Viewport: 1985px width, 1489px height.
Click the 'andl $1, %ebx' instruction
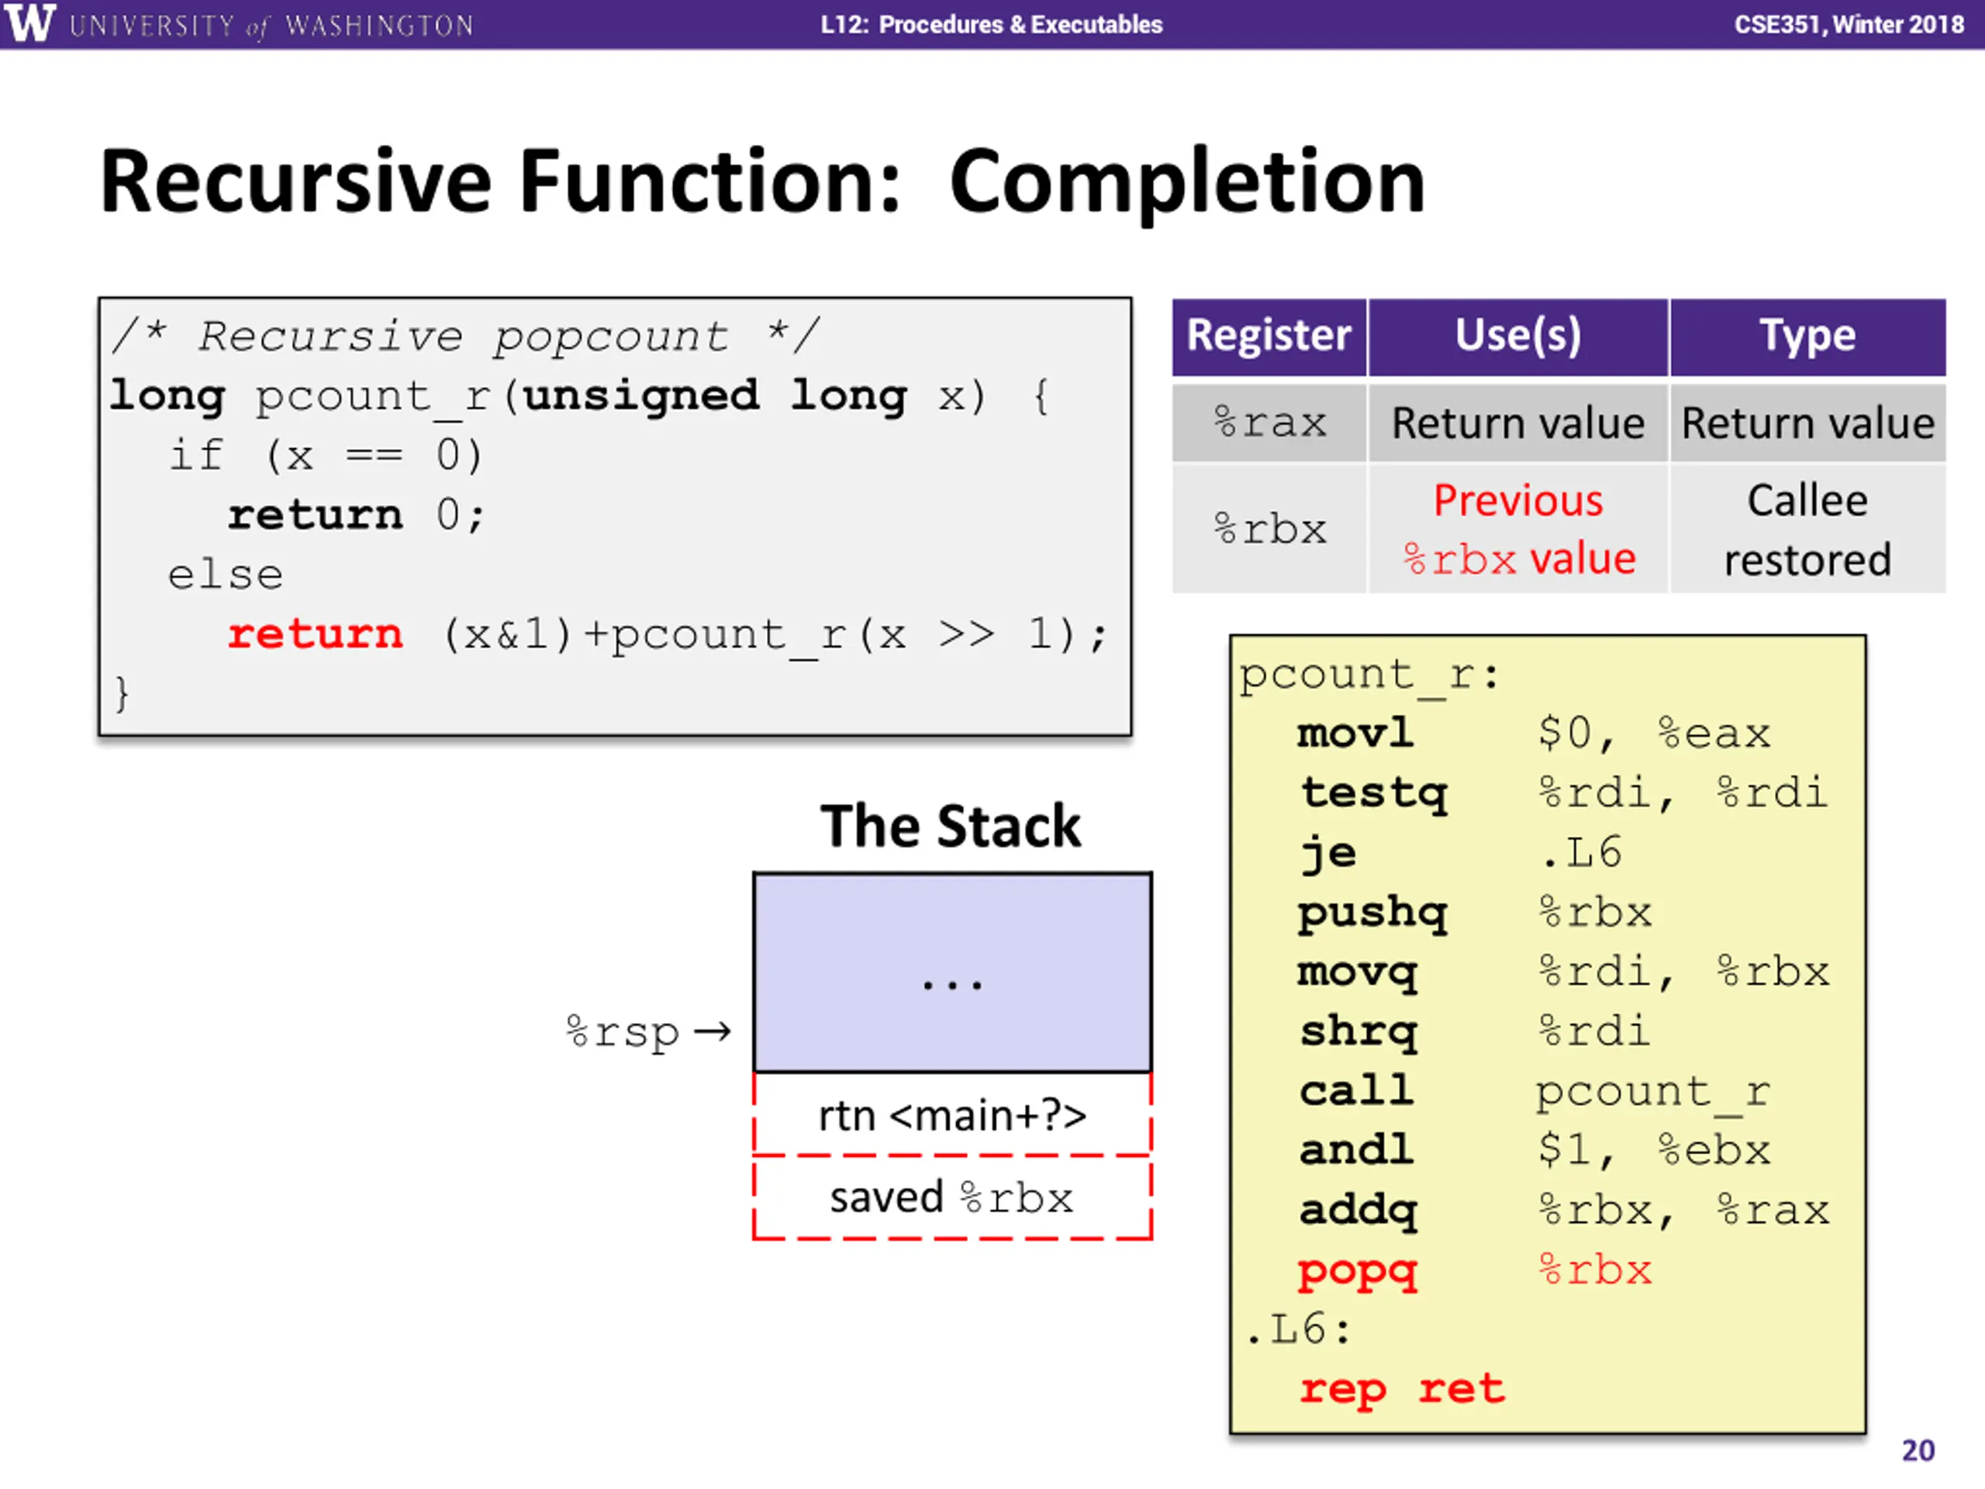pos(1534,1151)
